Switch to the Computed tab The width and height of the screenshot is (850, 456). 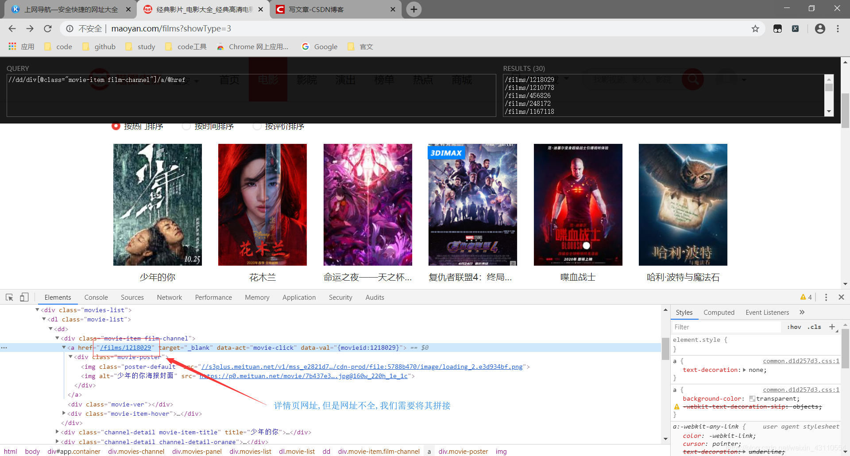(x=719, y=312)
